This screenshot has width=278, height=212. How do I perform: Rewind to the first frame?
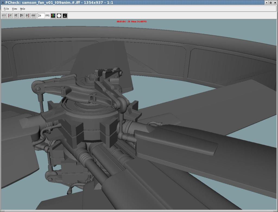pos(4,16)
